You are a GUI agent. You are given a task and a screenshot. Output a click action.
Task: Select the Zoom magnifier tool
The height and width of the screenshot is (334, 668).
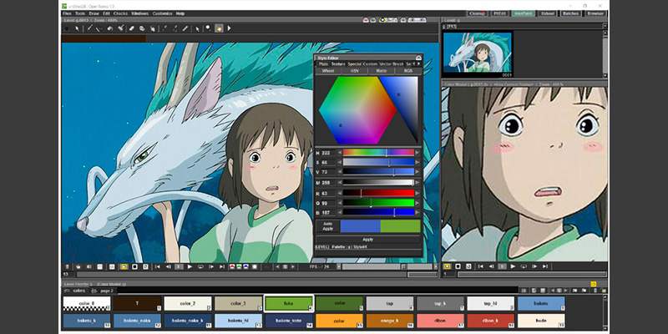(208, 28)
